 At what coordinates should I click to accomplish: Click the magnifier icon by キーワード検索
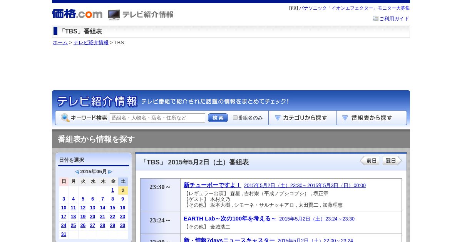(65, 118)
